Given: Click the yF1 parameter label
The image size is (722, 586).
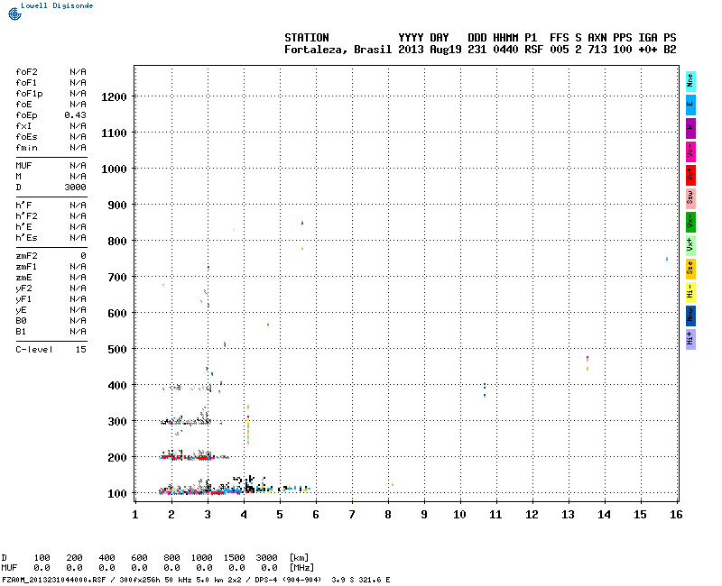Looking at the screenshot, I should pos(23,299).
